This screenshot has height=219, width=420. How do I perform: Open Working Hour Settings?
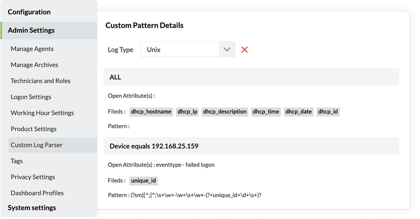[42, 113]
